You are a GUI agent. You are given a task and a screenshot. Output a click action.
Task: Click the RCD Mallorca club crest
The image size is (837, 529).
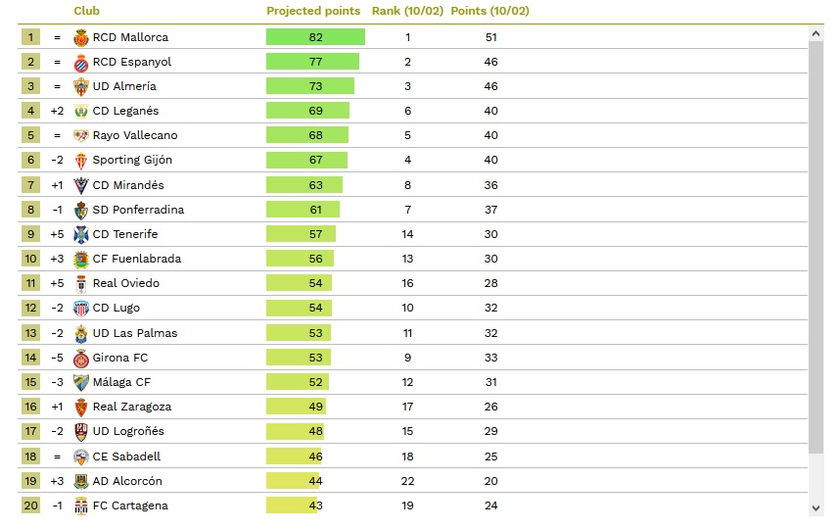pos(81,37)
